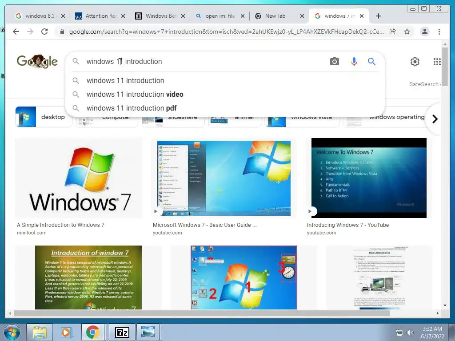
Task: Reload the current page
Action: click(x=44, y=32)
